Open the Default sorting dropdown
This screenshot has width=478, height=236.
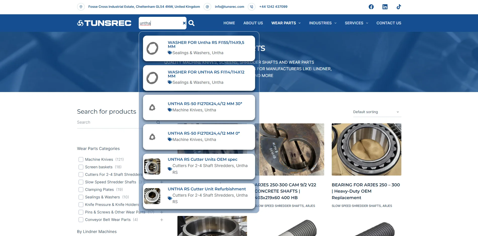(377, 112)
